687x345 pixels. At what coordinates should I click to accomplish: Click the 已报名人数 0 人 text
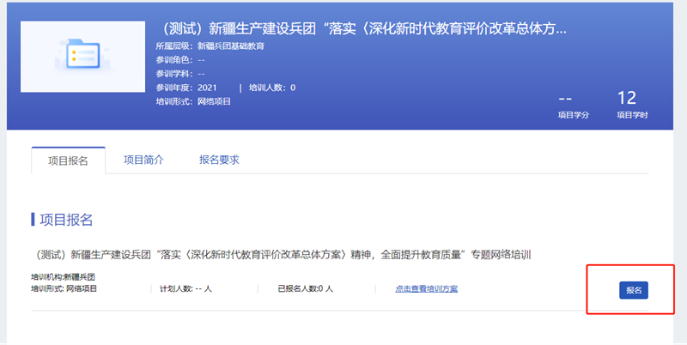pos(305,288)
